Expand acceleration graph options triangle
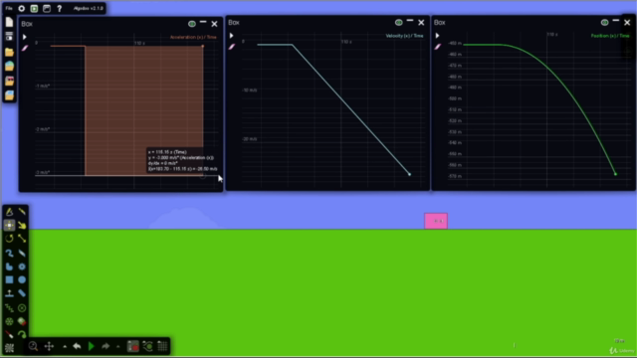 [x=25, y=37]
